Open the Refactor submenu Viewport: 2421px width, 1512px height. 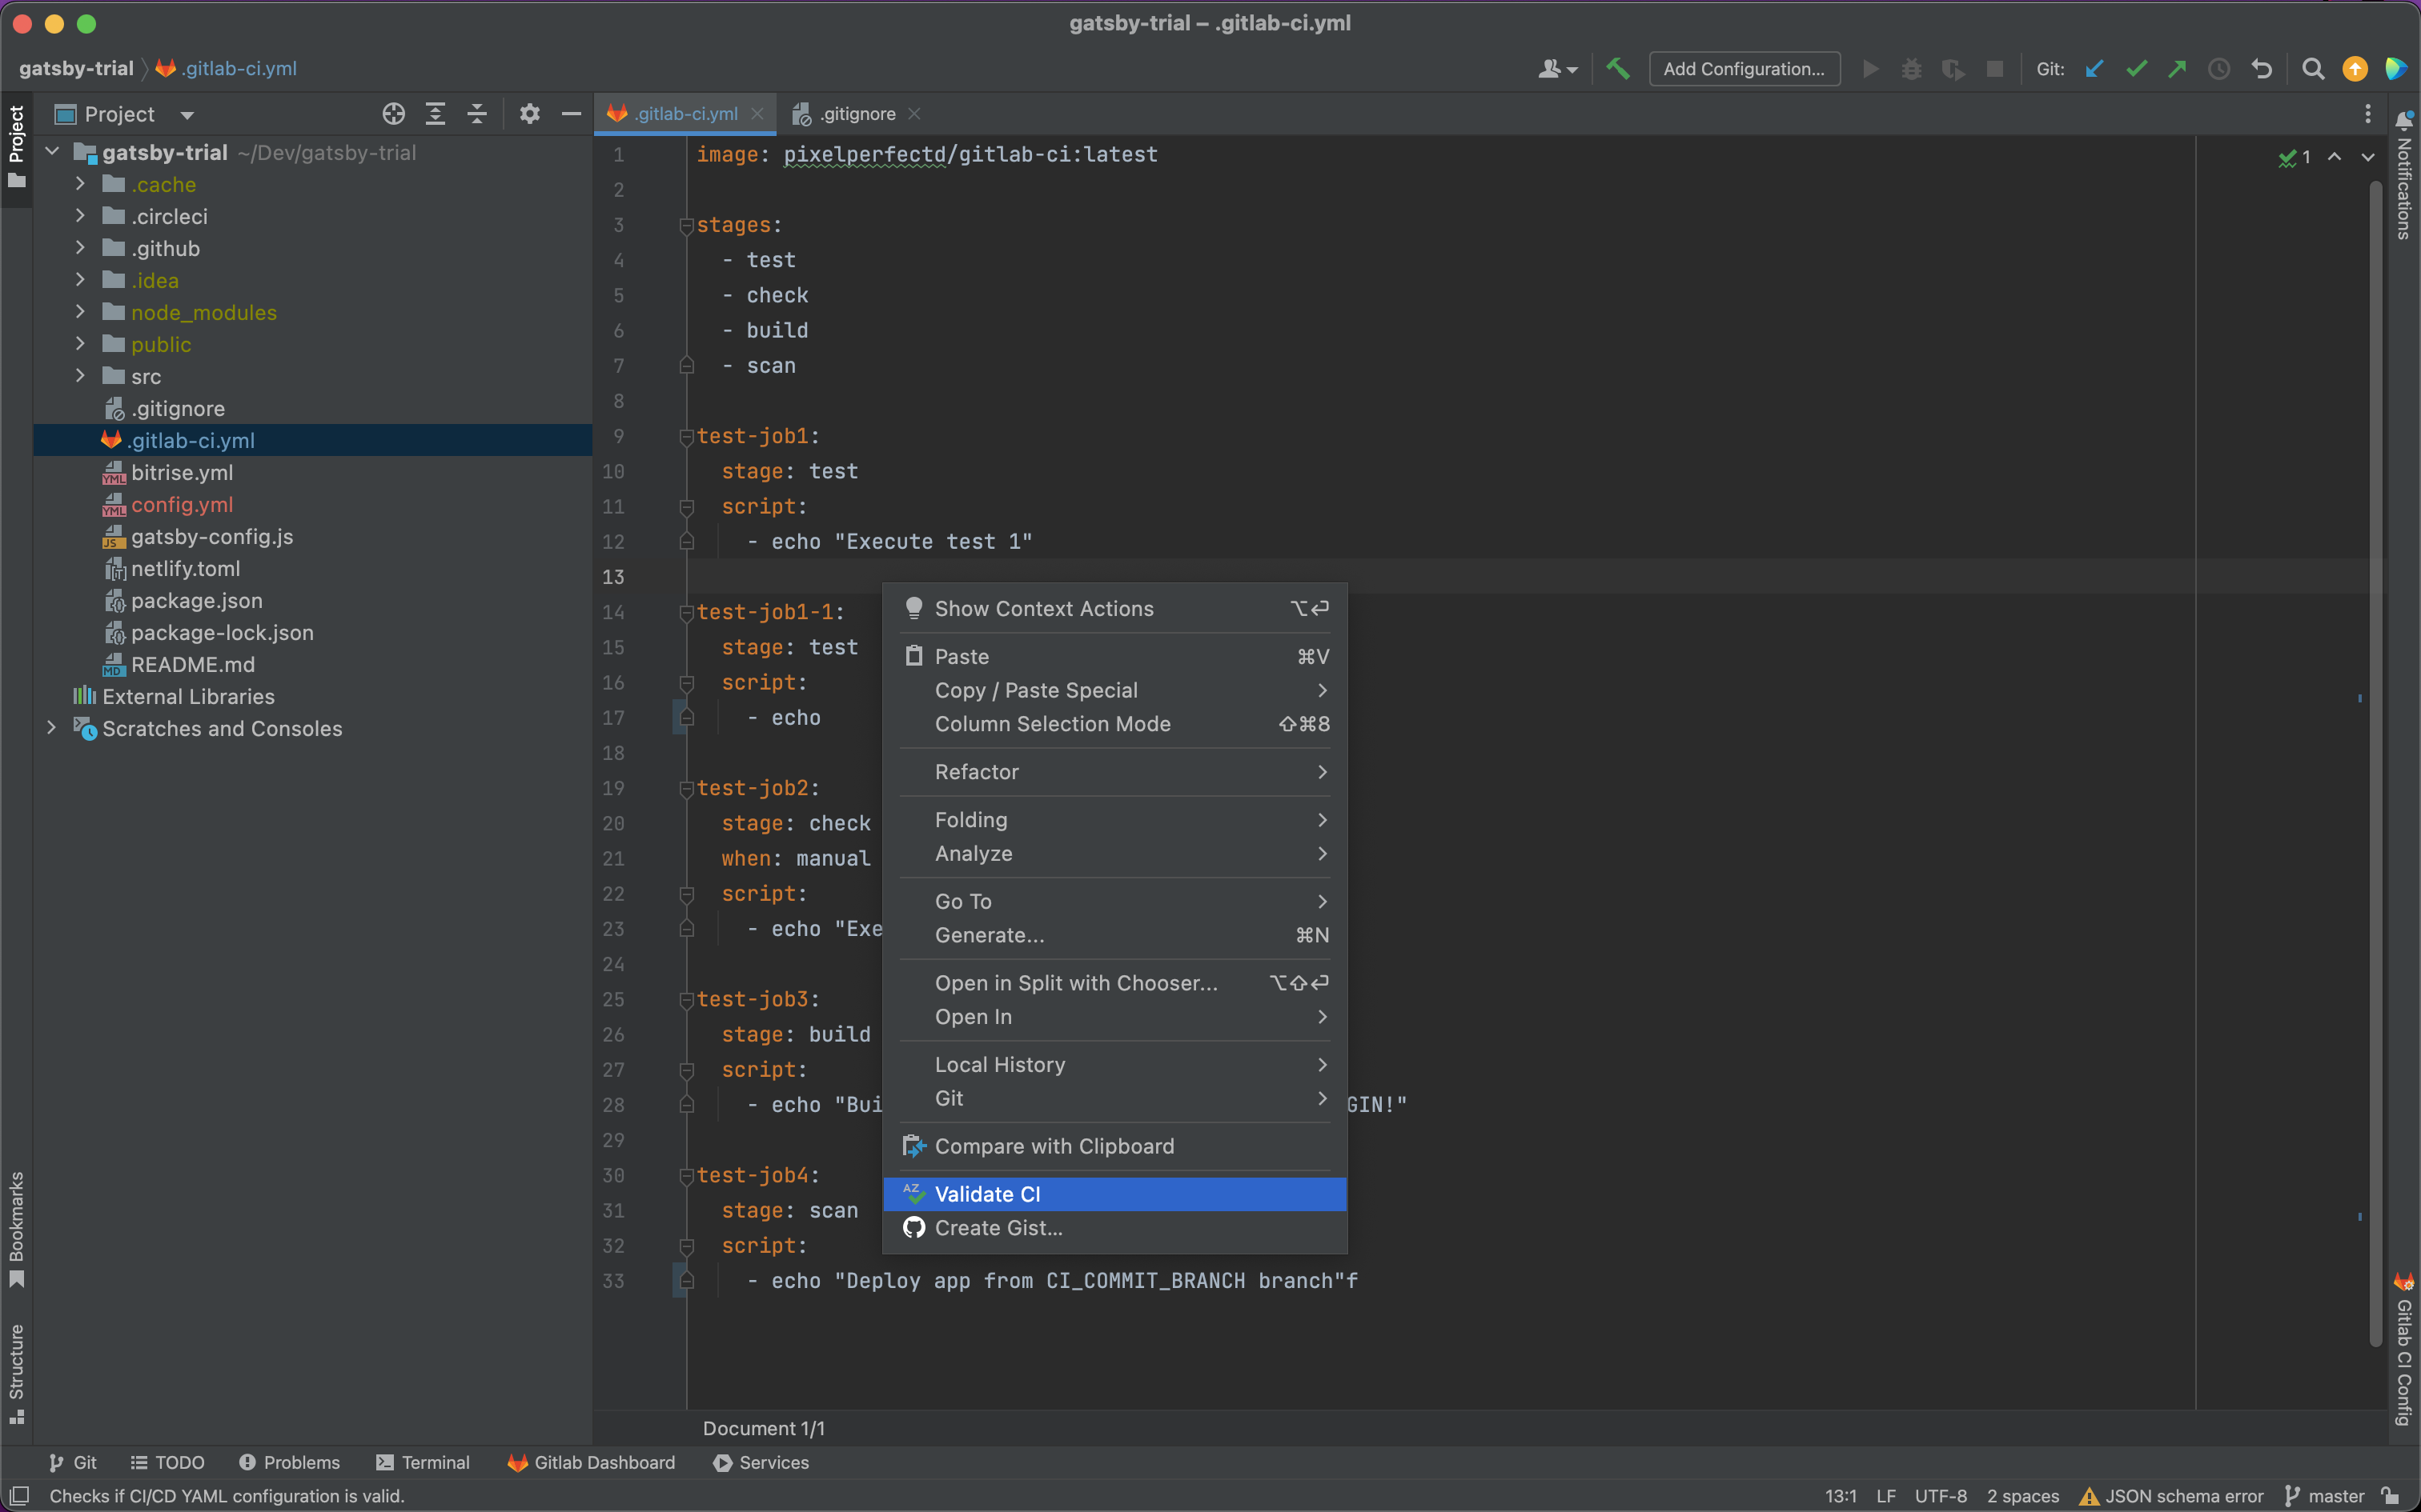[1114, 772]
